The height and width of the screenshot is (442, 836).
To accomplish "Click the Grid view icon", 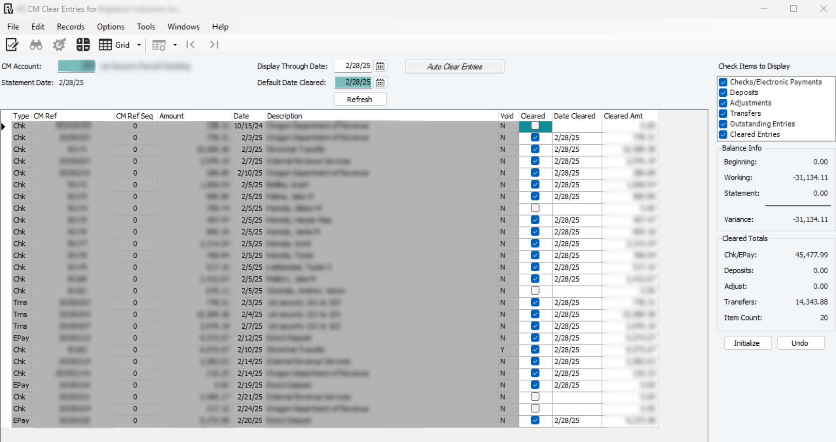I will click(105, 45).
